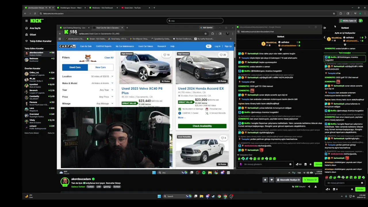Open the user avatar beside KICKs Satın Al
This screenshot has width=368, height=207.
(x=361, y=21)
